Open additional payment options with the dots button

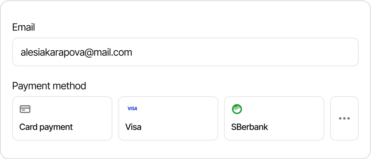(x=344, y=118)
